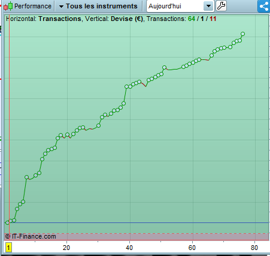Viewport: 270px width, 256px height.
Task: Click the Performance title label
Action: tap(33, 6)
